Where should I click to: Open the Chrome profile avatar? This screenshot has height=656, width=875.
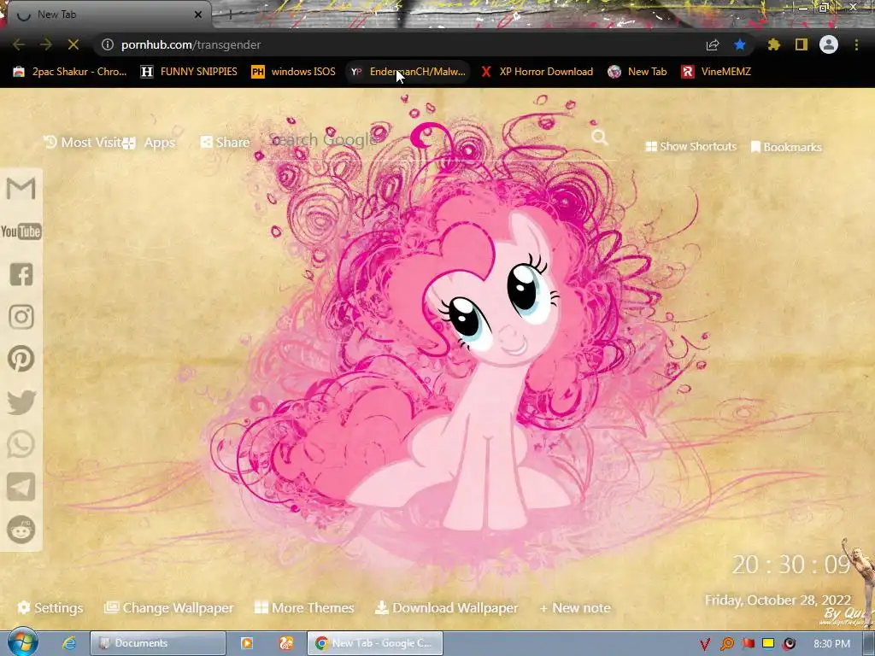click(829, 44)
